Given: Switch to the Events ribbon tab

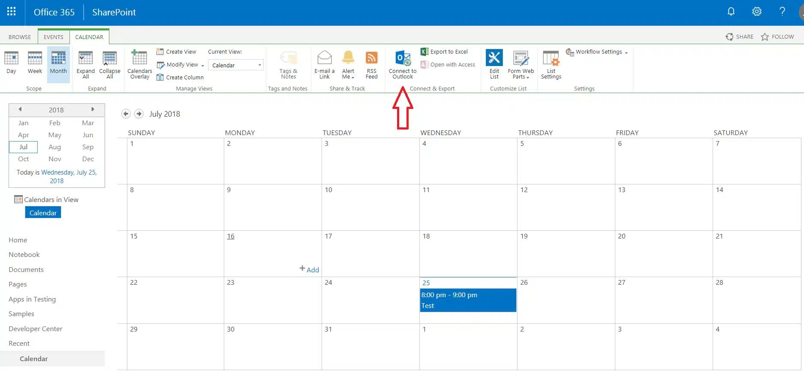Looking at the screenshot, I should pos(53,37).
